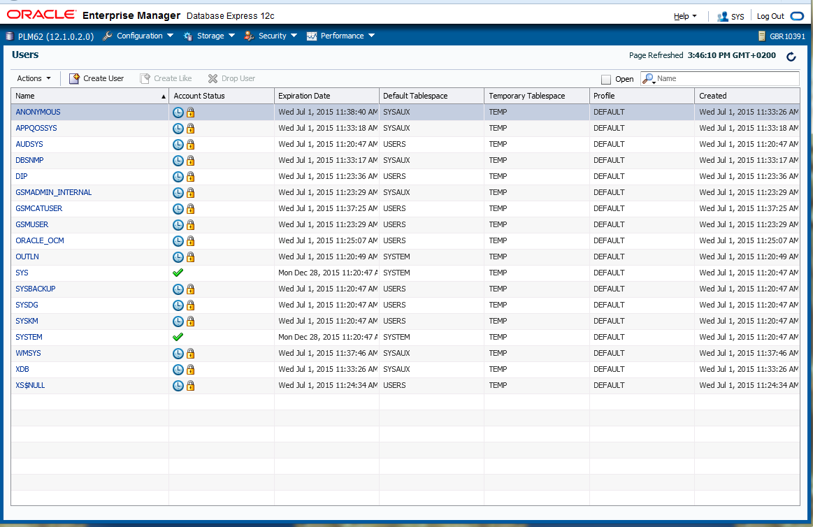Expand the Performance menu arrow
Image resolution: width=813 pixels, height=527 pixels.
tap(371, 36)
